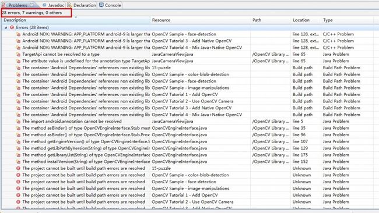Click error icon on image-manipulations Android Dependencies row

pos(18,88)
